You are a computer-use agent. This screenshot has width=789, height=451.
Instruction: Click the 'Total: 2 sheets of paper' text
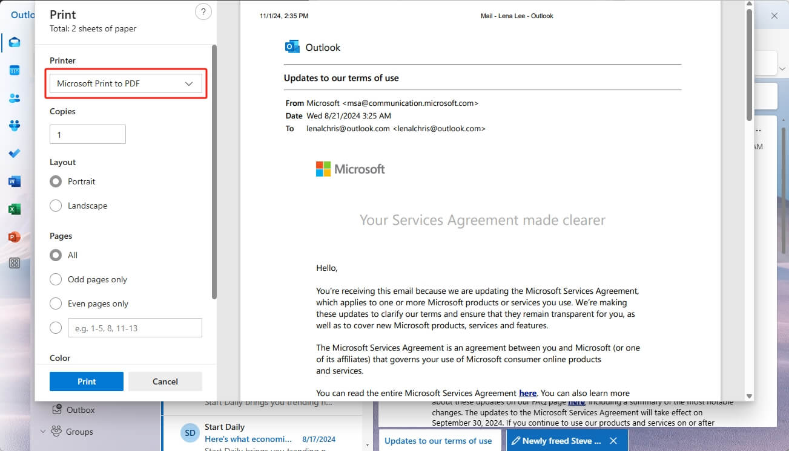93,28
